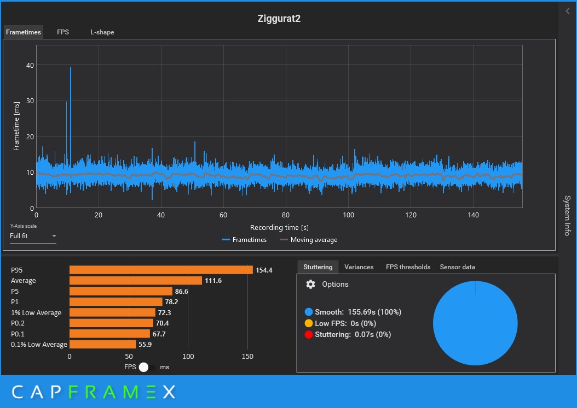This screenshot has height=408, width=577.
Task: Select the Stuttering tab
Action: (x=318, y=267)
